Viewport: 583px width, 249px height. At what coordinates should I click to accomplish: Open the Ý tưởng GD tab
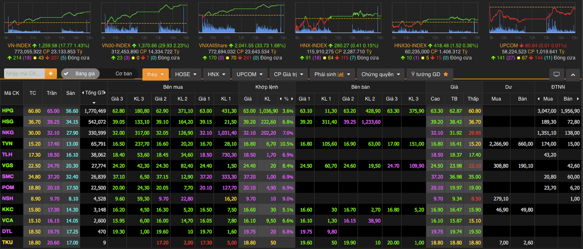429,74
